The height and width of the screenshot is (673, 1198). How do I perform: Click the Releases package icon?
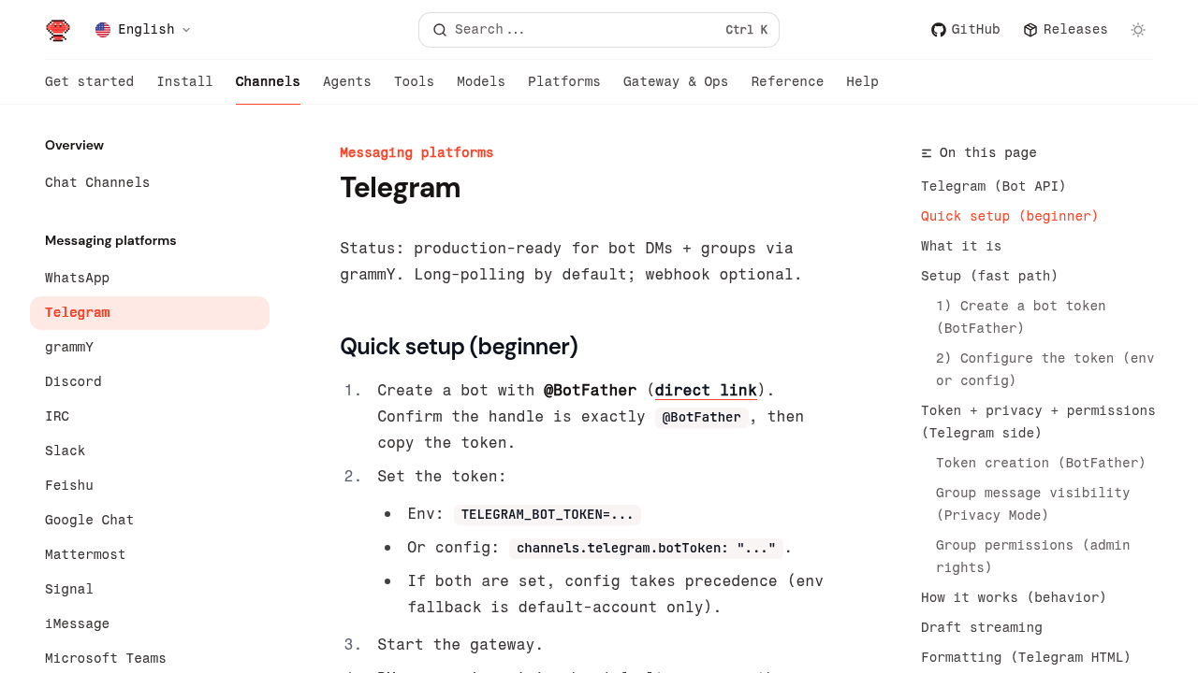coord(1030,30)
